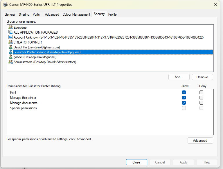Click the Manage this printer label
This screenshot has height=169, width=223.
click(23, 98)
